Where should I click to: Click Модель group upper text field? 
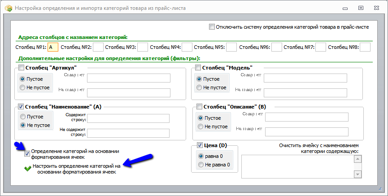coord(305,78)
